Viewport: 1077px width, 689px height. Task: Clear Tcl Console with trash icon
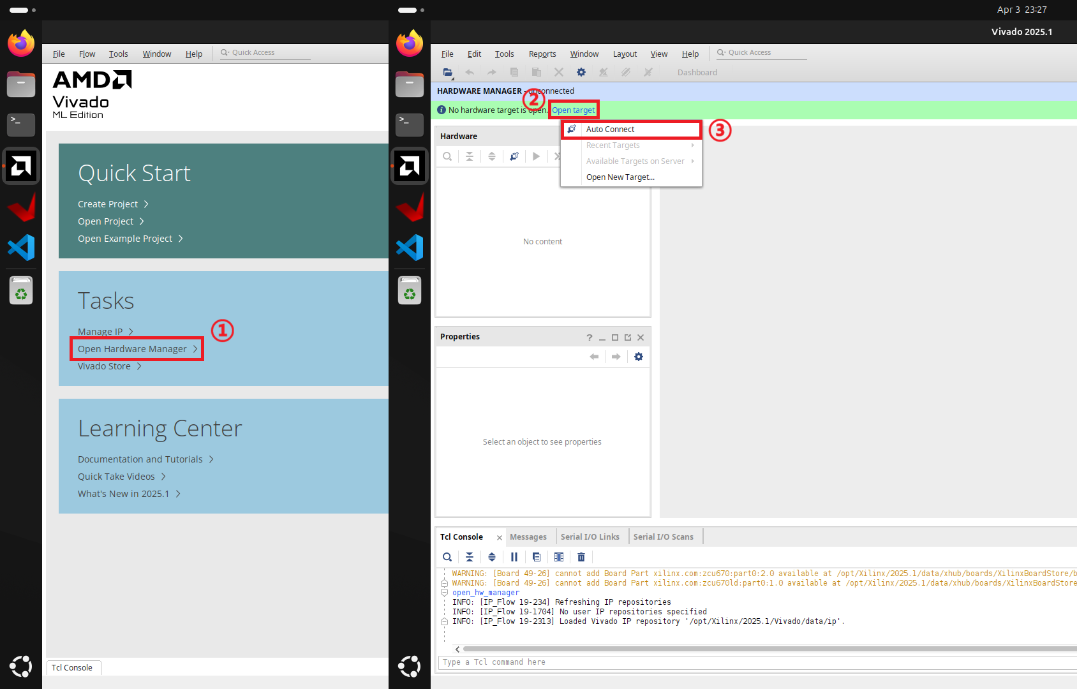pos(581,557)
